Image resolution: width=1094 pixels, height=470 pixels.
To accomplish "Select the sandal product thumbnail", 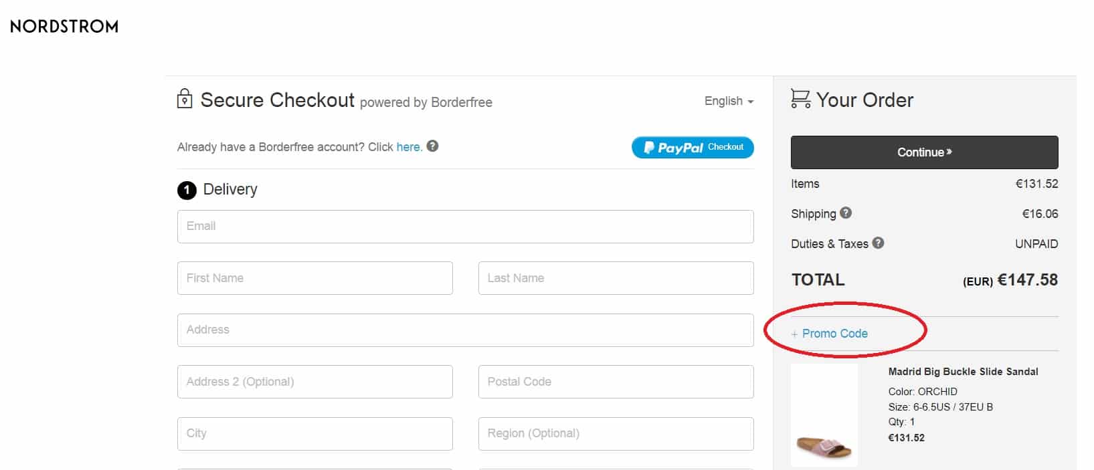I will tap(824, 415).
